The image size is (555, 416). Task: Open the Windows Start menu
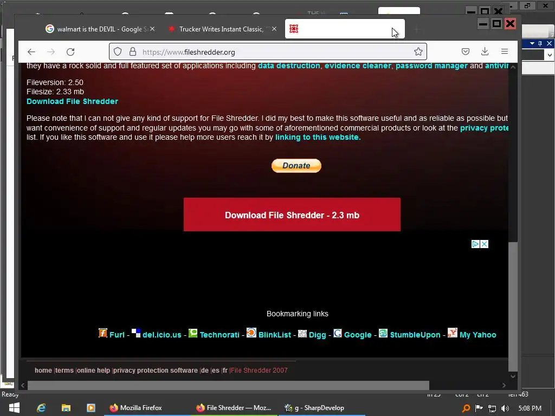(14, 408)
